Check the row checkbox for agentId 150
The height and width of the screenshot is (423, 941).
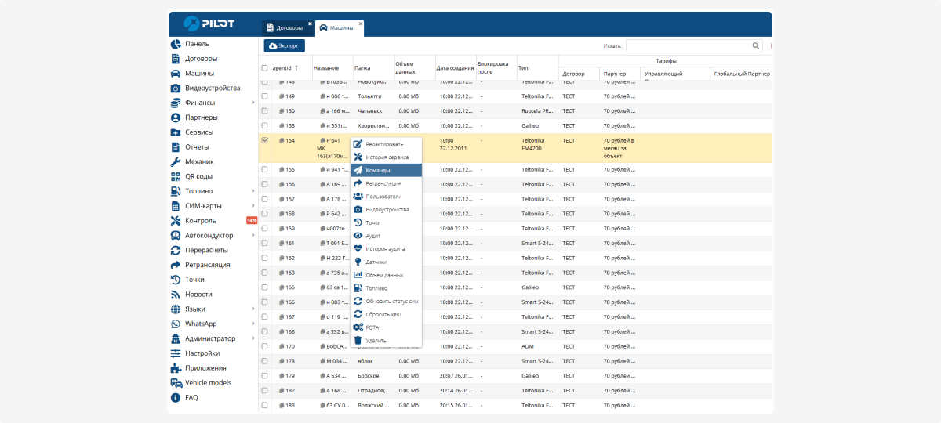click(264, 111)
